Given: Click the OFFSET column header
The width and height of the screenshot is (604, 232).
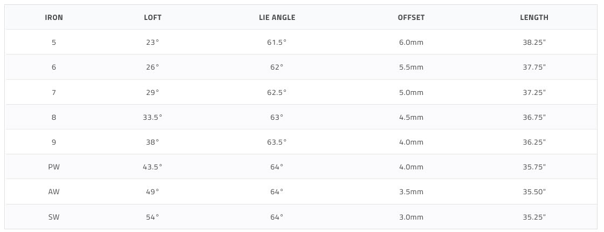Looking at the screenshot, I should (x=411, y=17).
